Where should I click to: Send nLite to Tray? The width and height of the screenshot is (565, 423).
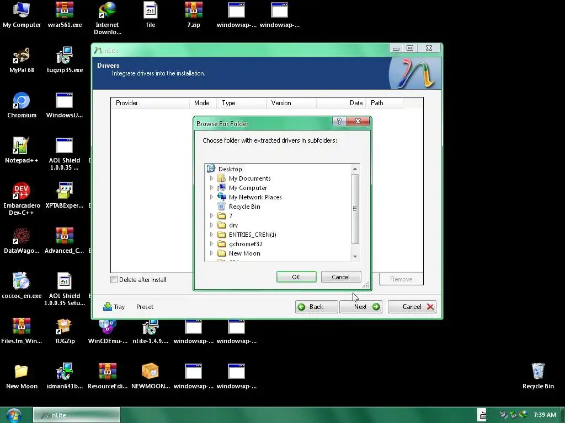(x=114, y=307)
